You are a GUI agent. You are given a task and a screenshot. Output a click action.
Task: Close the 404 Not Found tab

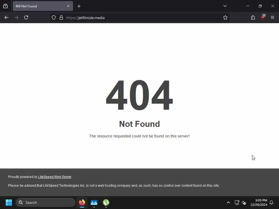click(68, 6)
